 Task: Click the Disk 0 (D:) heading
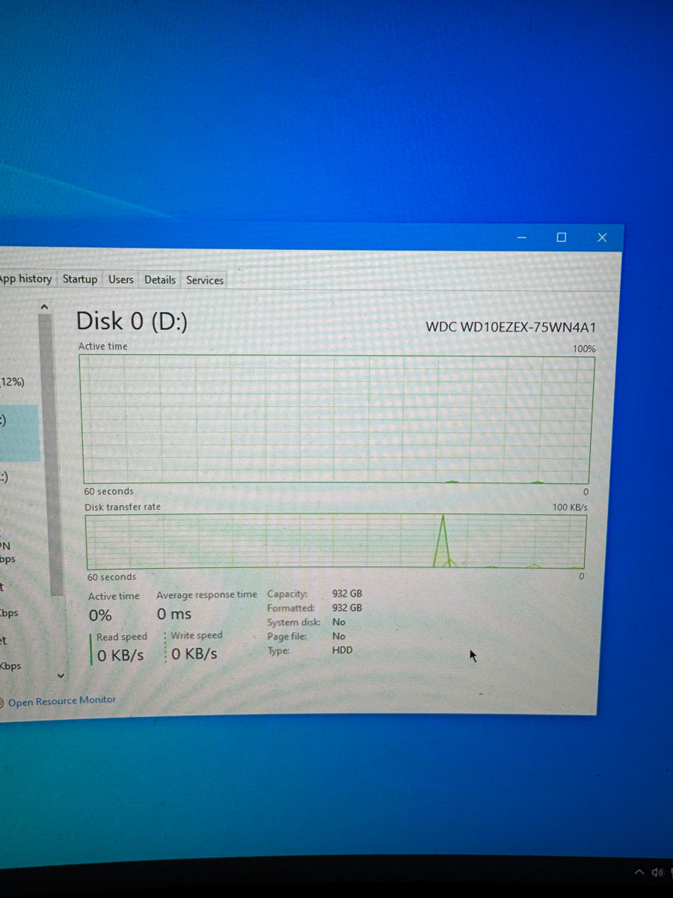coord(132,321)
